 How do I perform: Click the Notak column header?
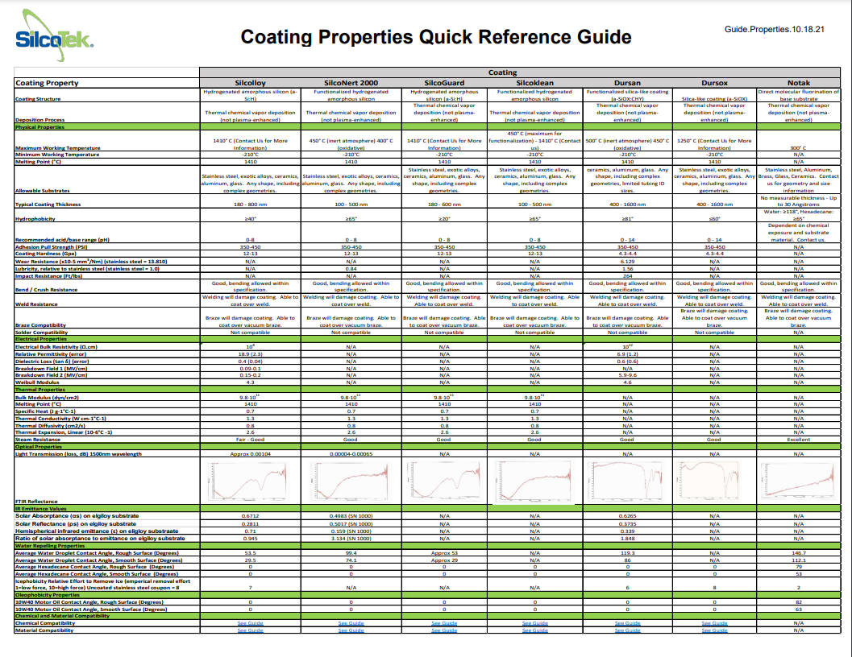798,83
